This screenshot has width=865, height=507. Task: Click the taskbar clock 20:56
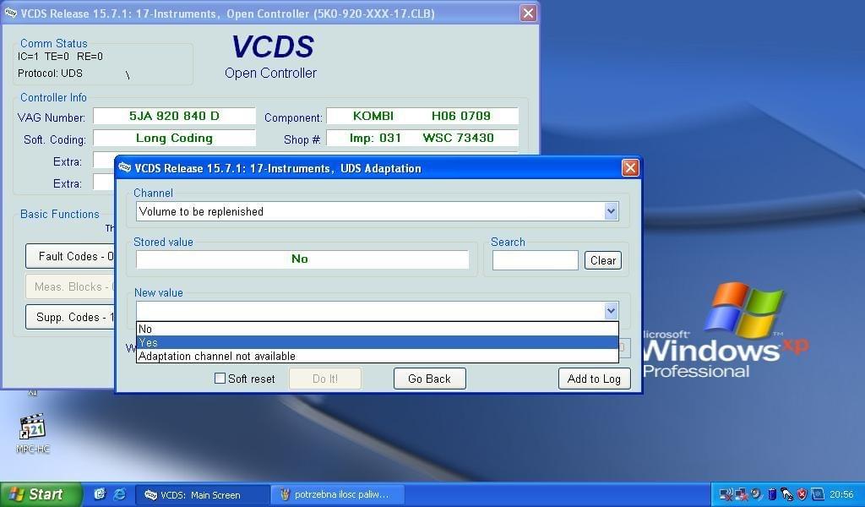(841, 494)
